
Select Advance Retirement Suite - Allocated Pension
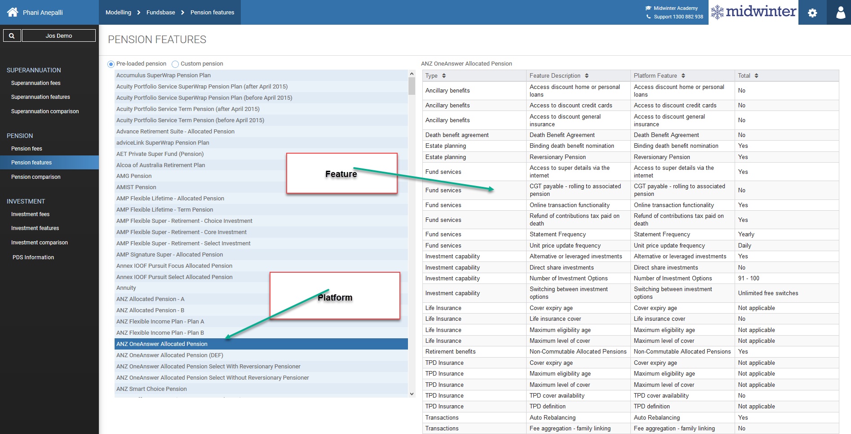tap(261, 132)
